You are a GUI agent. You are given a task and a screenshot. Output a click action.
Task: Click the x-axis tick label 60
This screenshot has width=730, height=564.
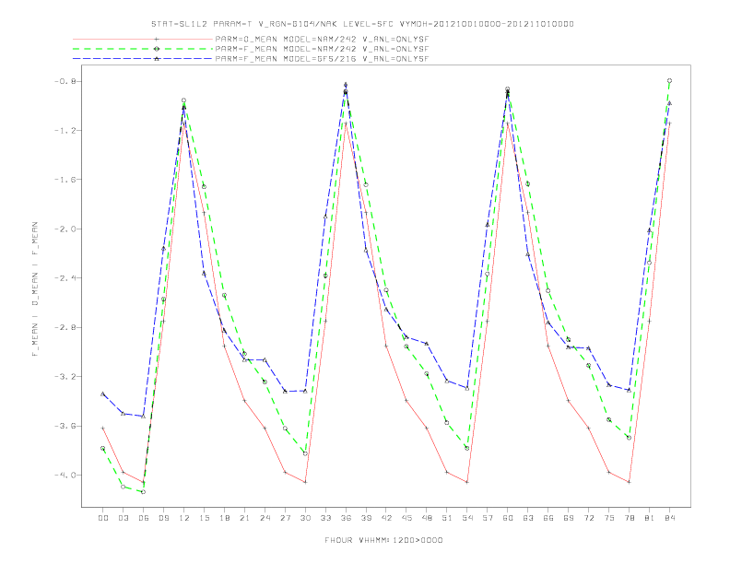click(x=508, y=518)
